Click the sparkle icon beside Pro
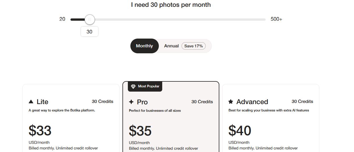Viewport: 354px width, 152px height. click(131, 102)
